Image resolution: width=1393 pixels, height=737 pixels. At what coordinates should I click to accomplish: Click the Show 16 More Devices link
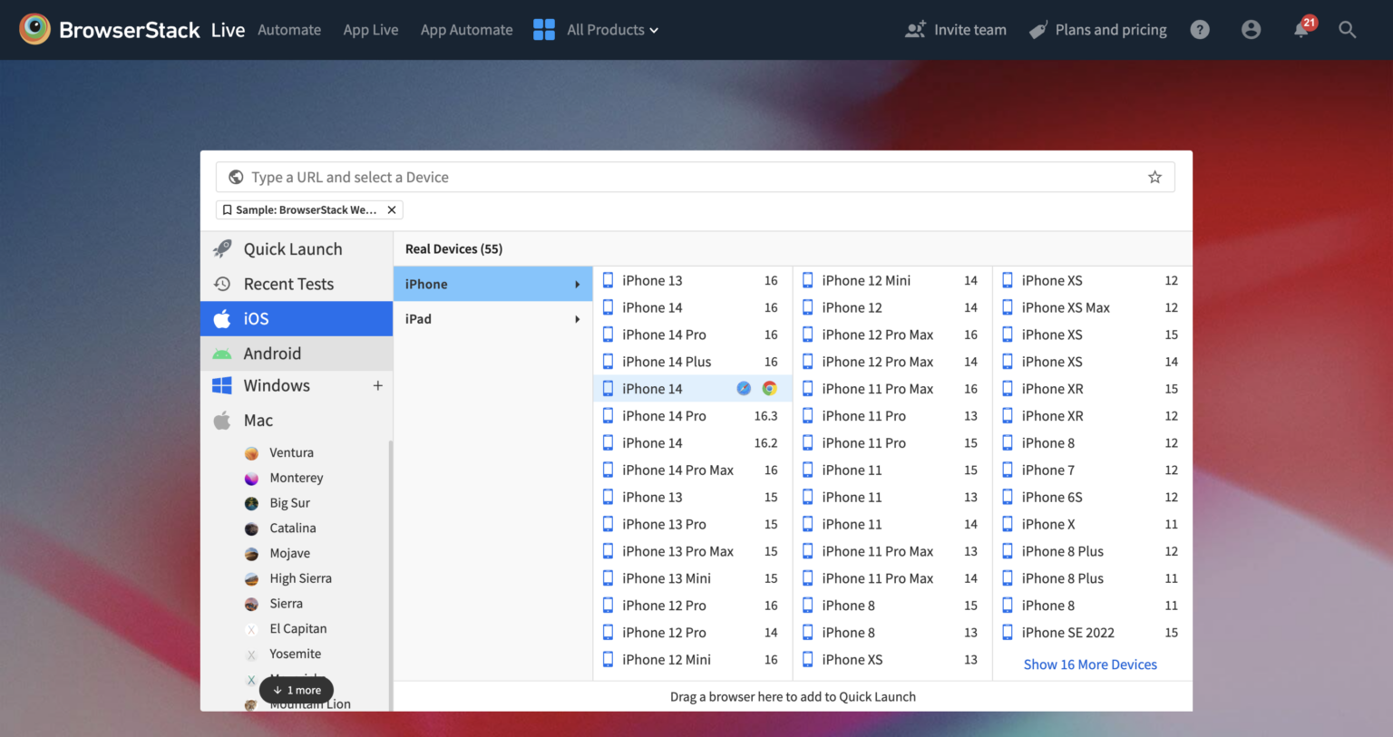1090,664
